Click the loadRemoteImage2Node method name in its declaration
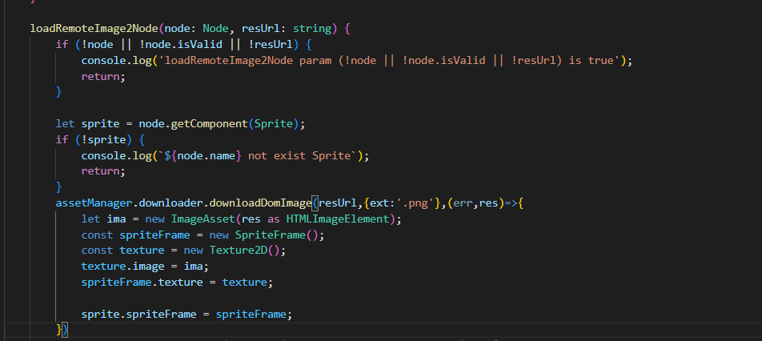The height and width of the screenshot is (341, 762). pos(94,29)
